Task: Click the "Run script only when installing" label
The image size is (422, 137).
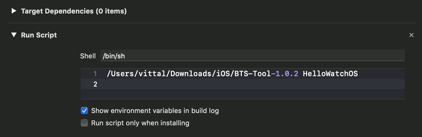Action: pyautogui.click(x=140, y=123)
